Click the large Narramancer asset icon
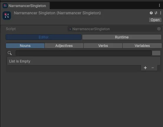 click(x=7, y=16)
